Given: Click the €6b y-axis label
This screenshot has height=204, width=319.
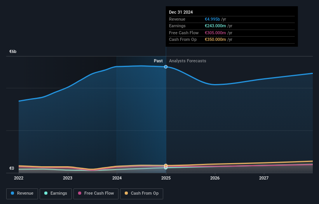Looking at the screenshot, I should [13, 51].
